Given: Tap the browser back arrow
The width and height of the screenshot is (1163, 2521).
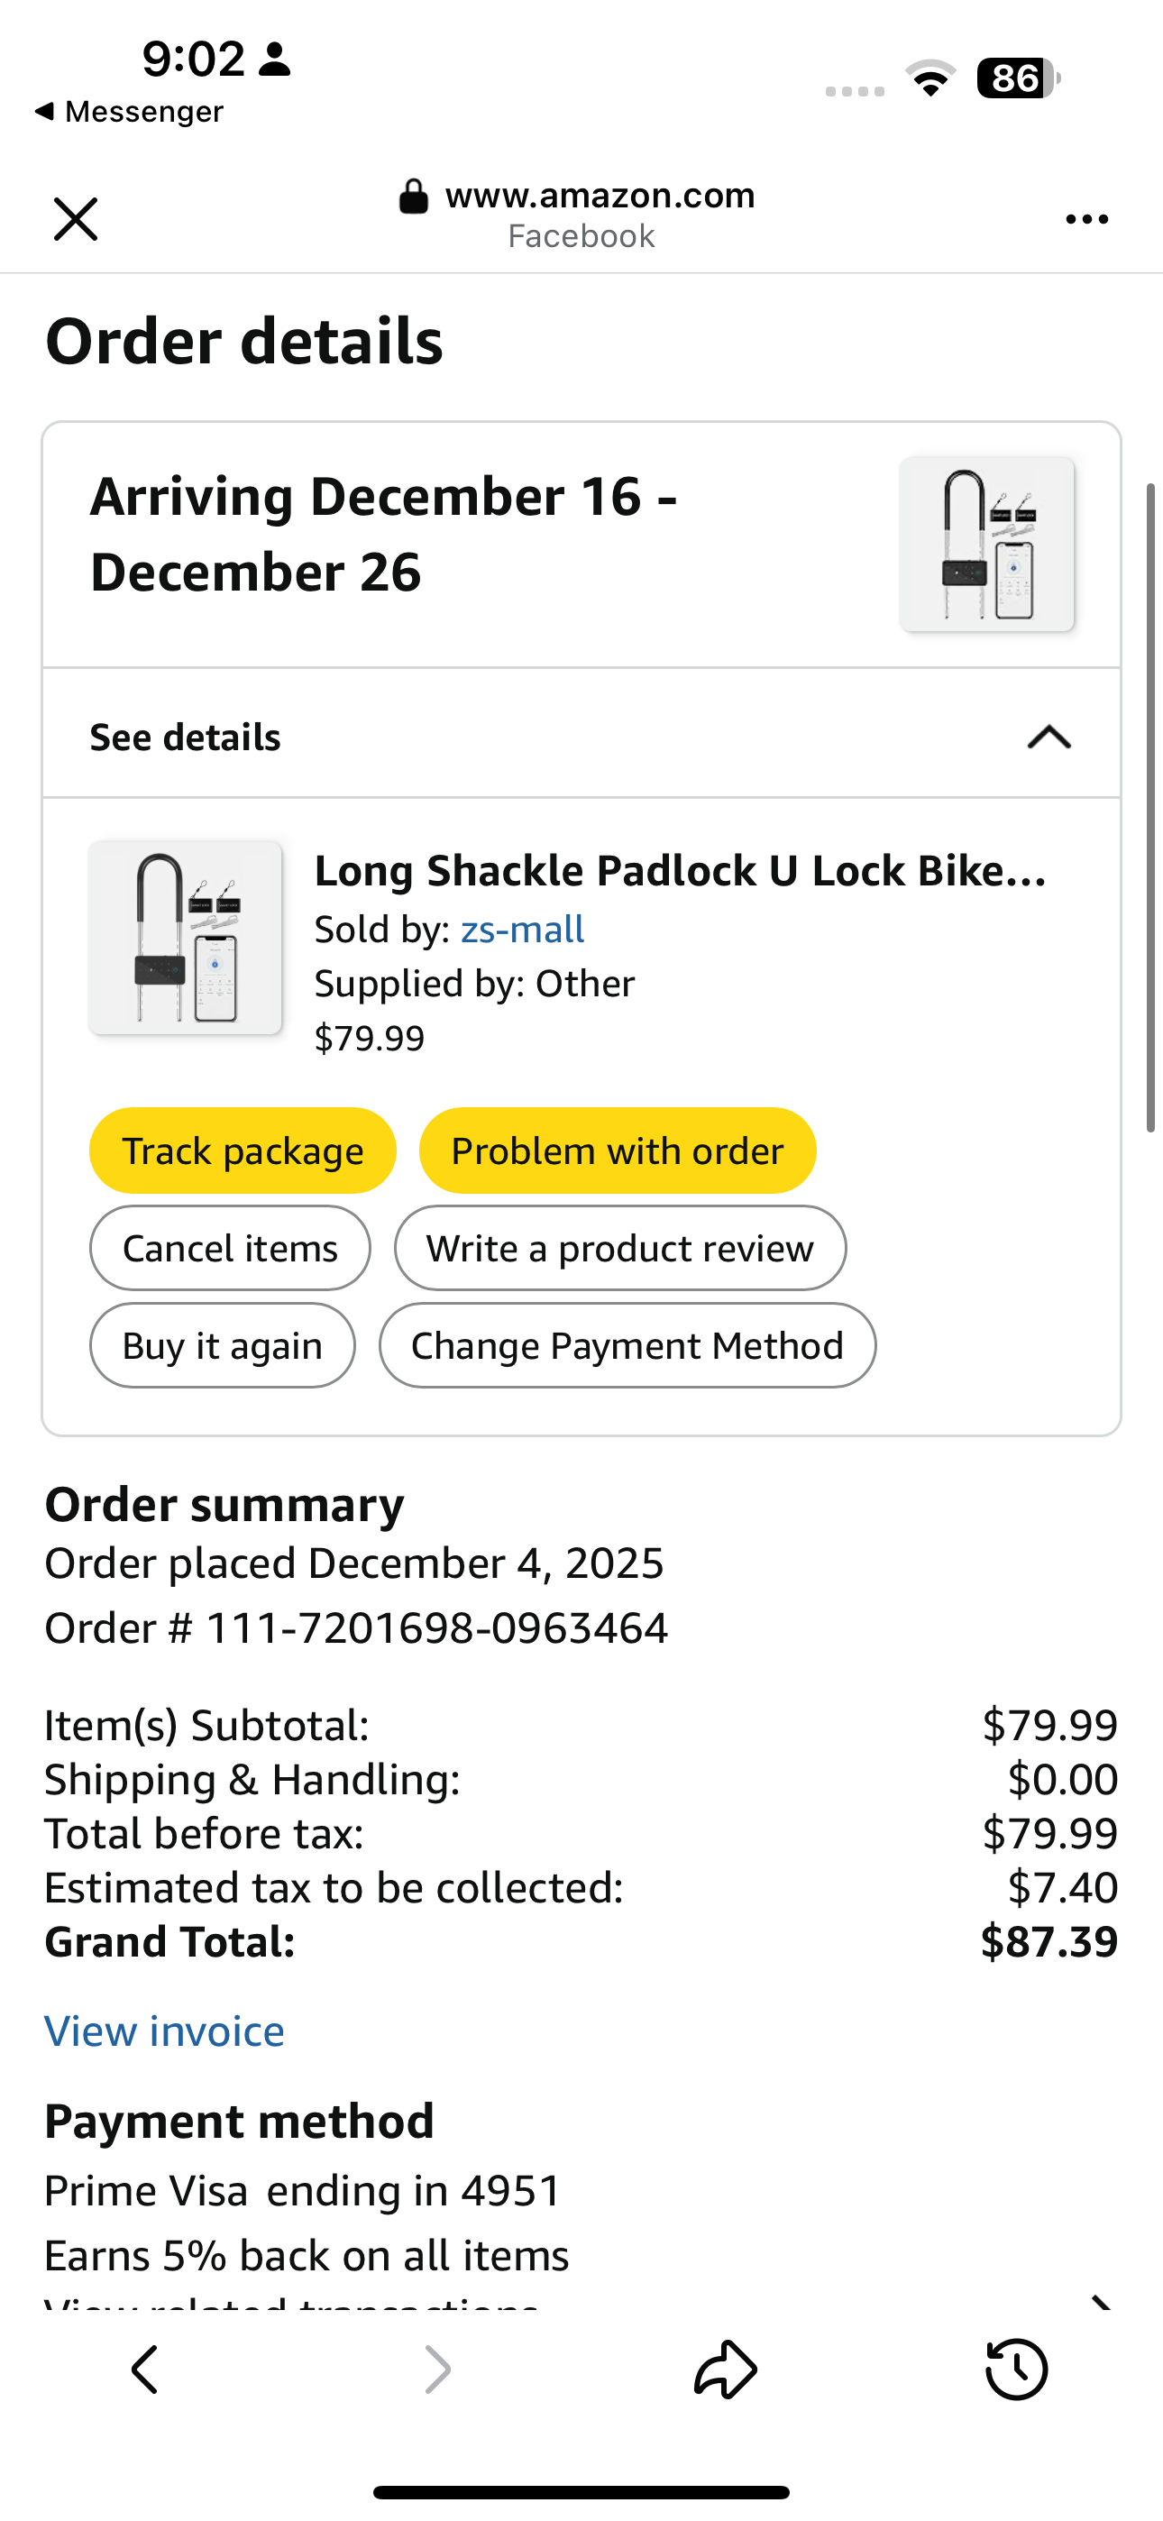Looking at the screenshot, I should pos(145,2370).
